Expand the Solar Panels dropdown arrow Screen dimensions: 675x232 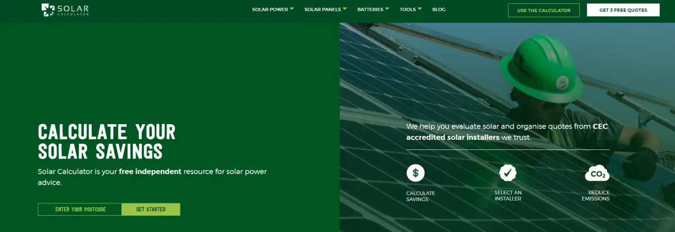(x=345, y=9)
